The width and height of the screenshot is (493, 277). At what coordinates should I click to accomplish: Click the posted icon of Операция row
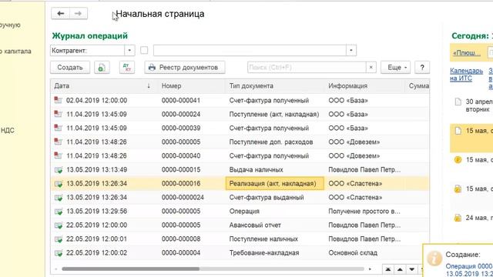59,212
